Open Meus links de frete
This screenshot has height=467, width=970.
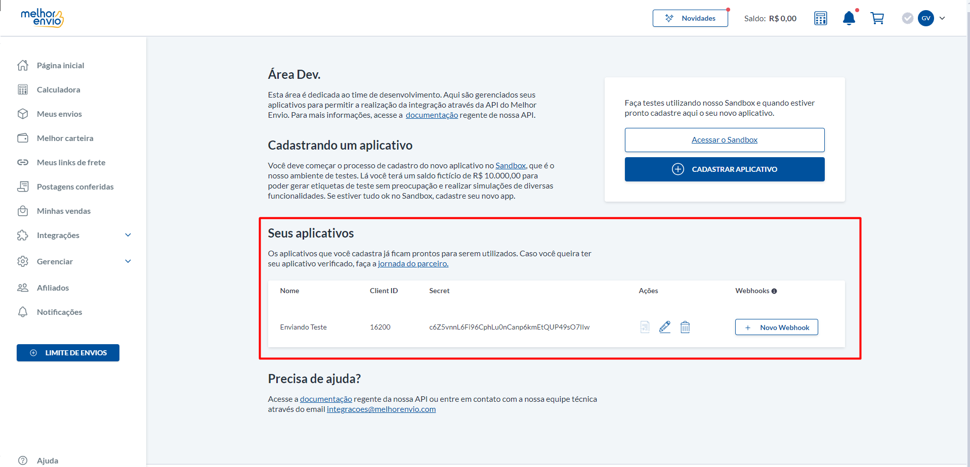pyautogui.click(x=71, y=162)
